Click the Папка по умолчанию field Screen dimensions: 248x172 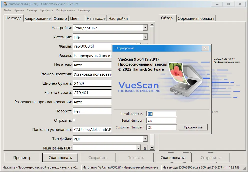[x=92, y=130]
